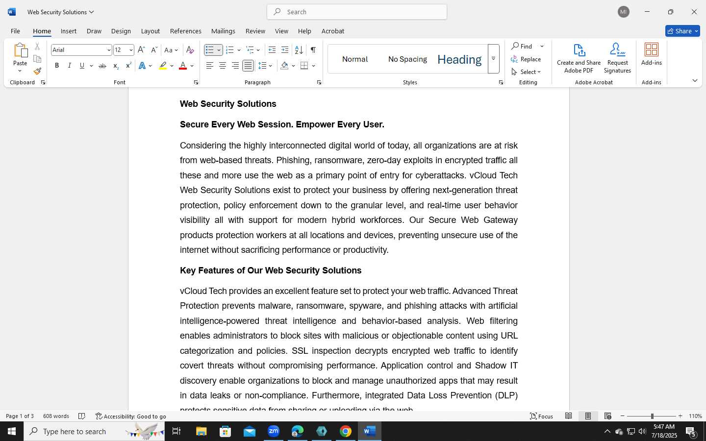Switch to Read Mode view
This screenshot has width=706, height=441.
(568, 416)
